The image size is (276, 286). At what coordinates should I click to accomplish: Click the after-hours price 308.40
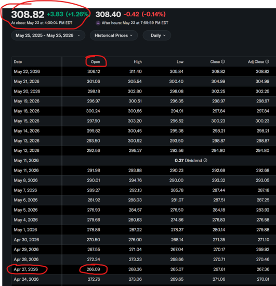pyautogui.click(x=108, y=14)
